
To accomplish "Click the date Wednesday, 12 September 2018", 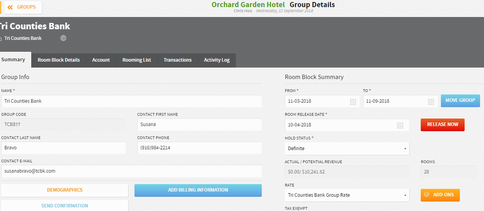I will (x=284, y=11).
